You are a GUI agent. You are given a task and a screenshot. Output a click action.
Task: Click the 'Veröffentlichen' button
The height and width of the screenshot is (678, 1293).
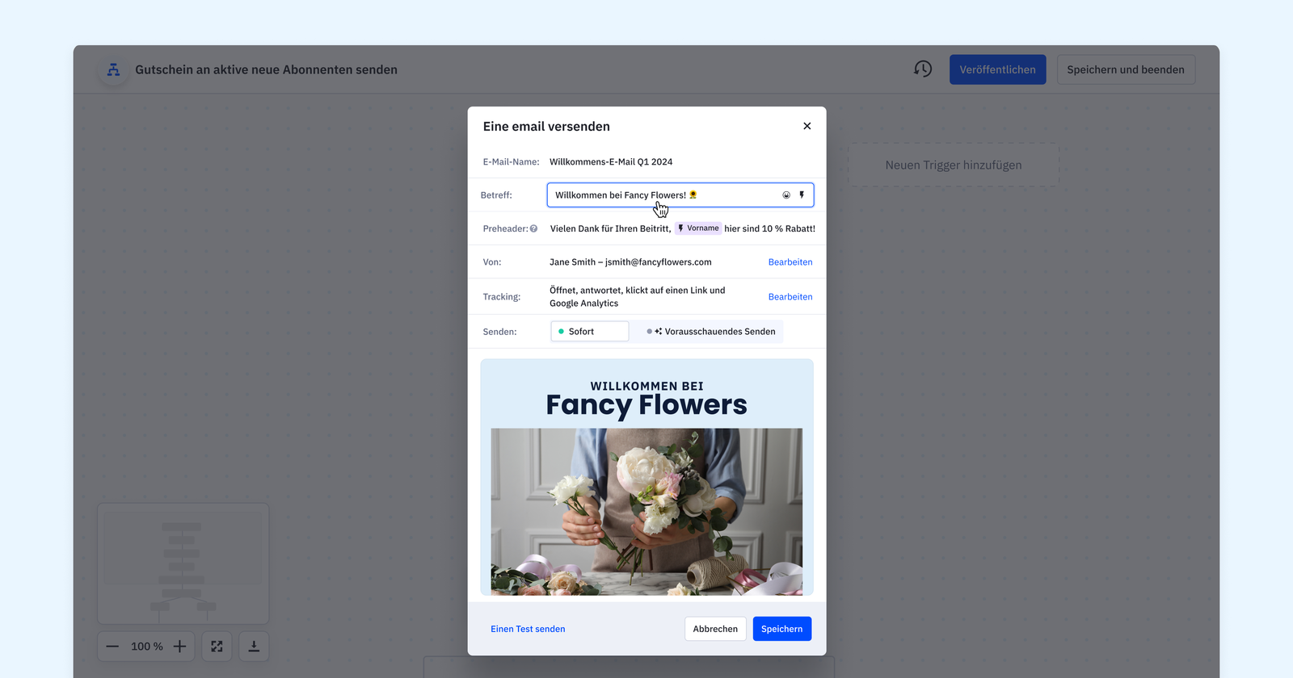pyautogui.click(x=997, y=69)
